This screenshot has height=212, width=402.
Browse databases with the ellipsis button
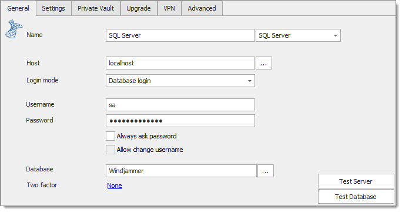coord(266,171)
